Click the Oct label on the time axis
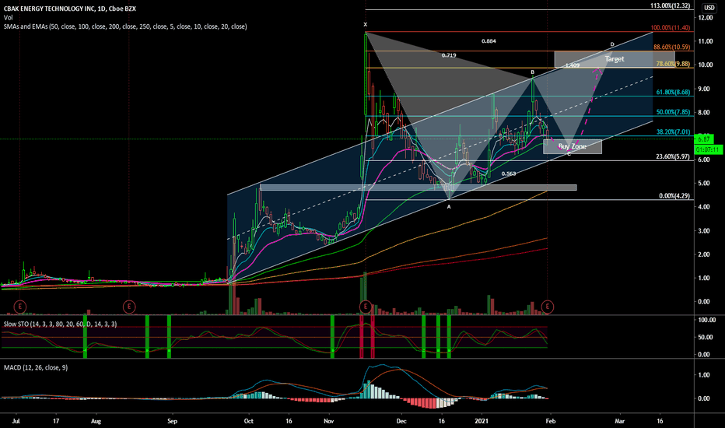The width and height of the screenshot is (725, 428). tap(249, 422)
